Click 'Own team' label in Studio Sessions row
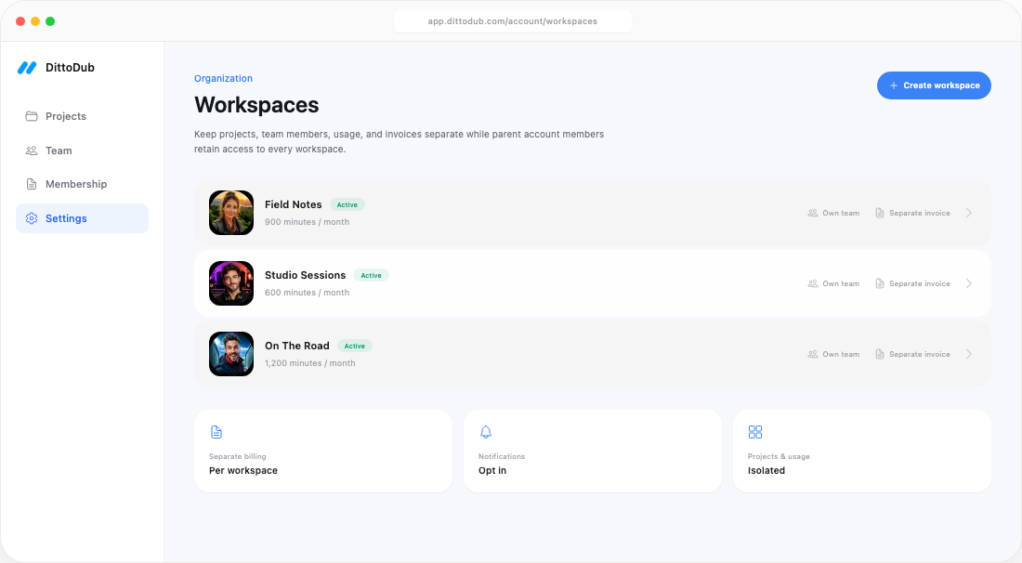The height and width of the screenshot is (563, 1022). 841,283
